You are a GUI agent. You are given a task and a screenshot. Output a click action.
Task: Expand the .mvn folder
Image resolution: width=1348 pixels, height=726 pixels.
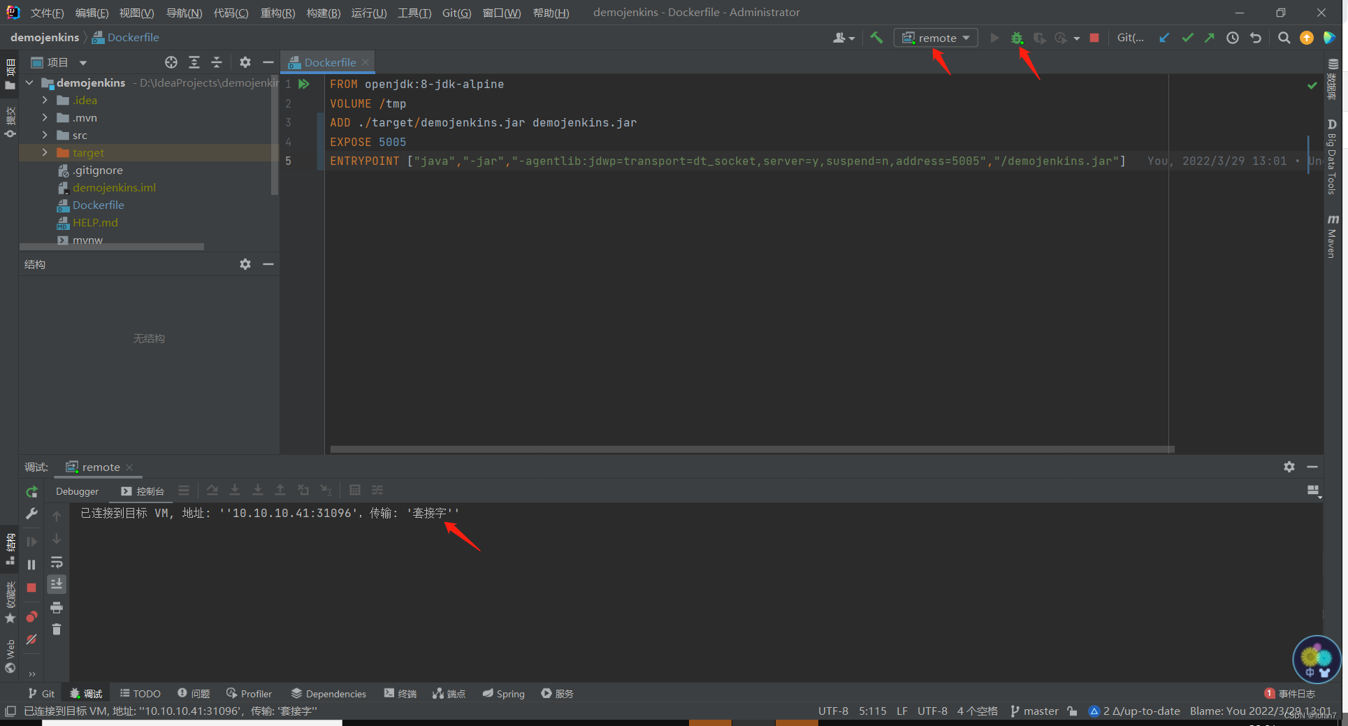point(45,117)
